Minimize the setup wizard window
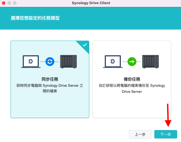 coord(9,3)
